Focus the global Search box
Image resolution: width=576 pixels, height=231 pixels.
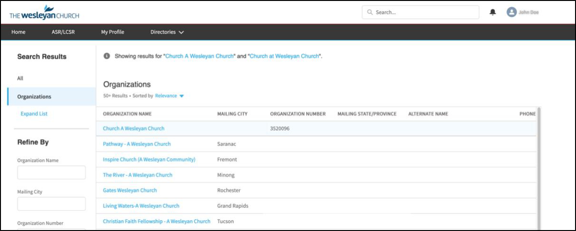pyautogui.click(x=421, y=12)
